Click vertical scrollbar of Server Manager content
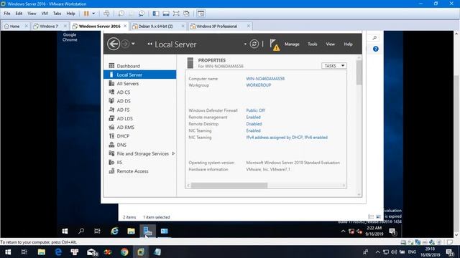This screenshot has width=460, height=258. (x=359, y=72)
